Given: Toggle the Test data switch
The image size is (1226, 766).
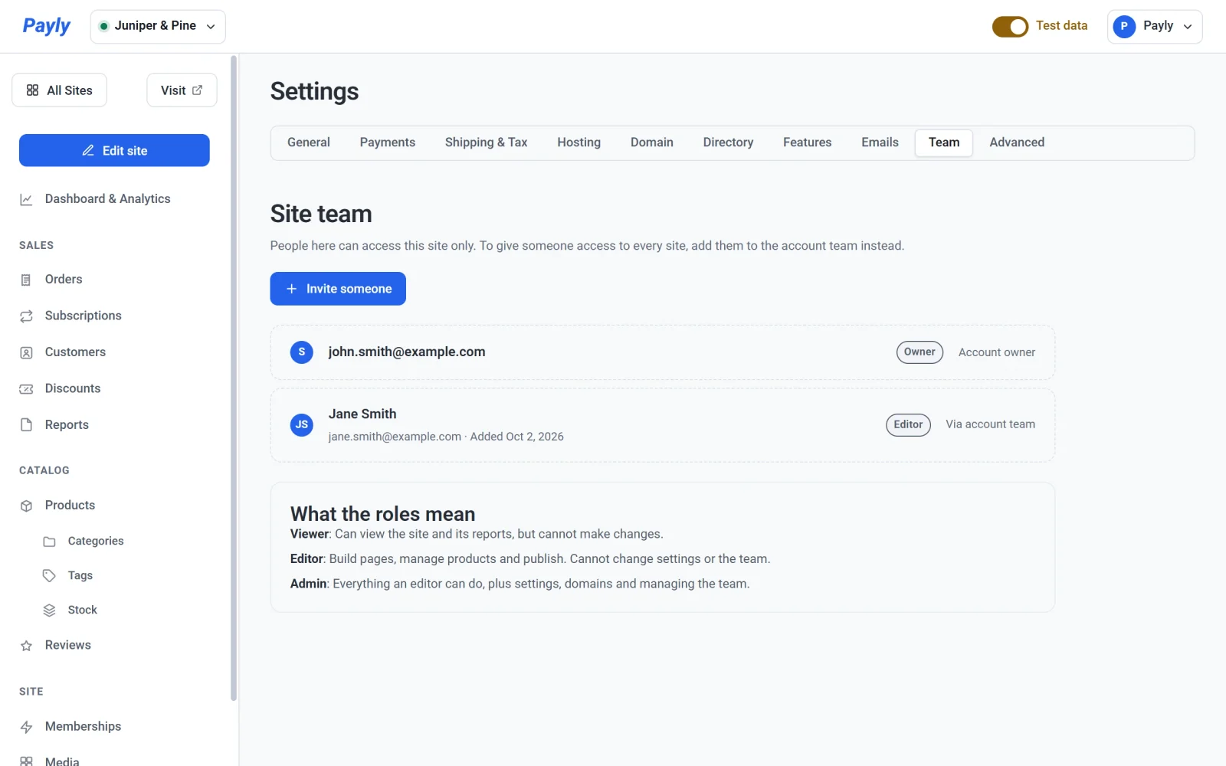Looking at the screenshot, I should 1010,27.
